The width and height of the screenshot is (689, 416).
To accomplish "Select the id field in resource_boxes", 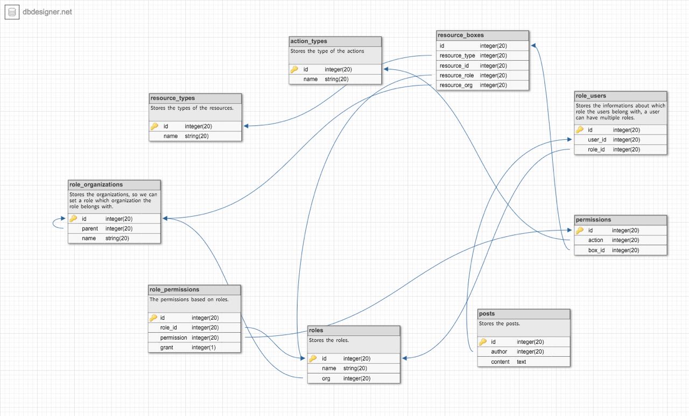I will [483, 46].
